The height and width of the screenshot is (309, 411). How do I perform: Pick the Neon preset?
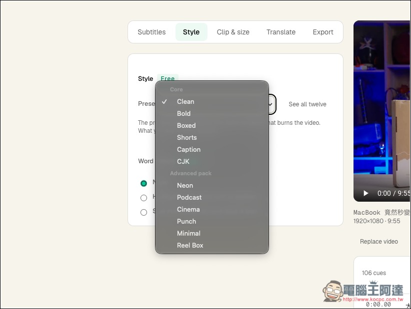point(212,186)
